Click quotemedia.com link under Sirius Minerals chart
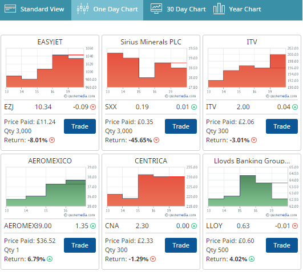Viewport: 303px width, 272px height. click(x=180, y=96)
